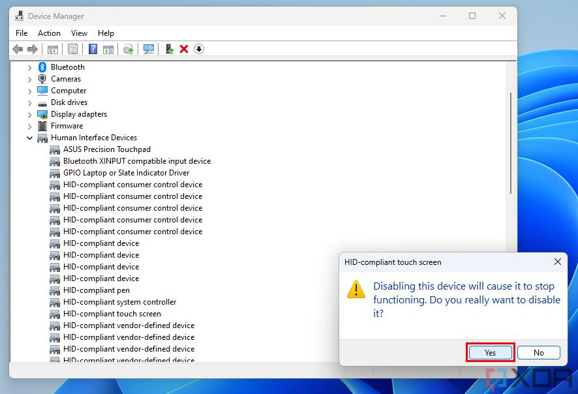578x394 pixels.
Task: Open the View menu
Action: click(79, 33)
